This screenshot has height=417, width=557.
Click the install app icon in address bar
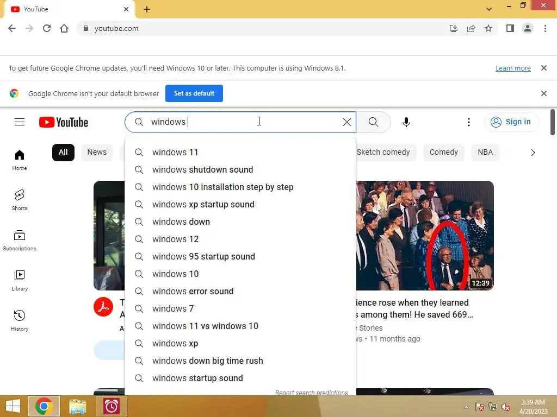(x=453, y=28)
